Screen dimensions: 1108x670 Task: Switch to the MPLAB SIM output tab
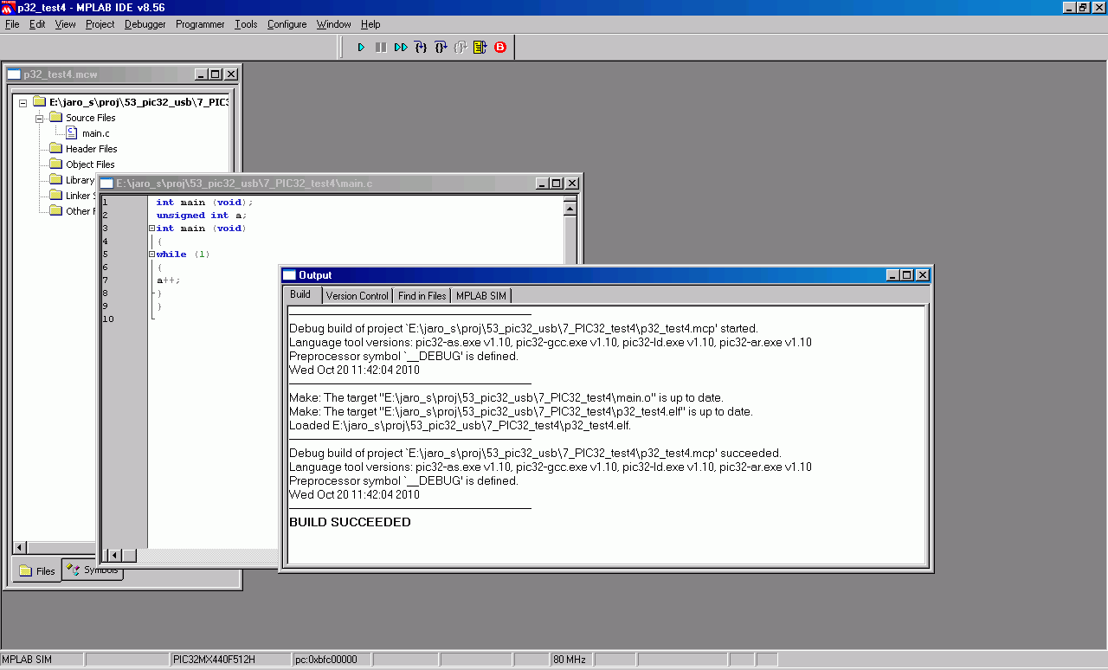pos(481,296)
